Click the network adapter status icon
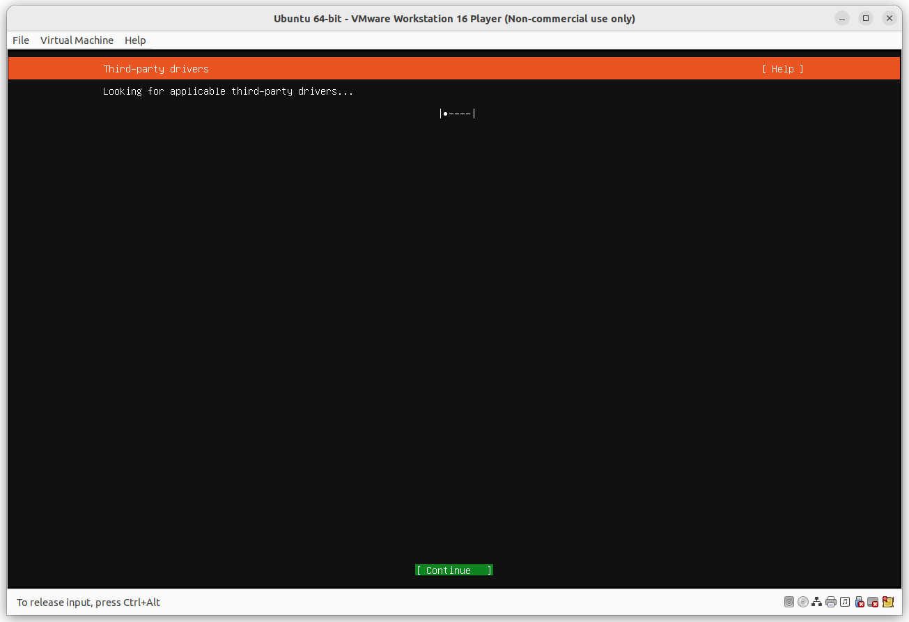The image size is (909, 622). point(816,602)
